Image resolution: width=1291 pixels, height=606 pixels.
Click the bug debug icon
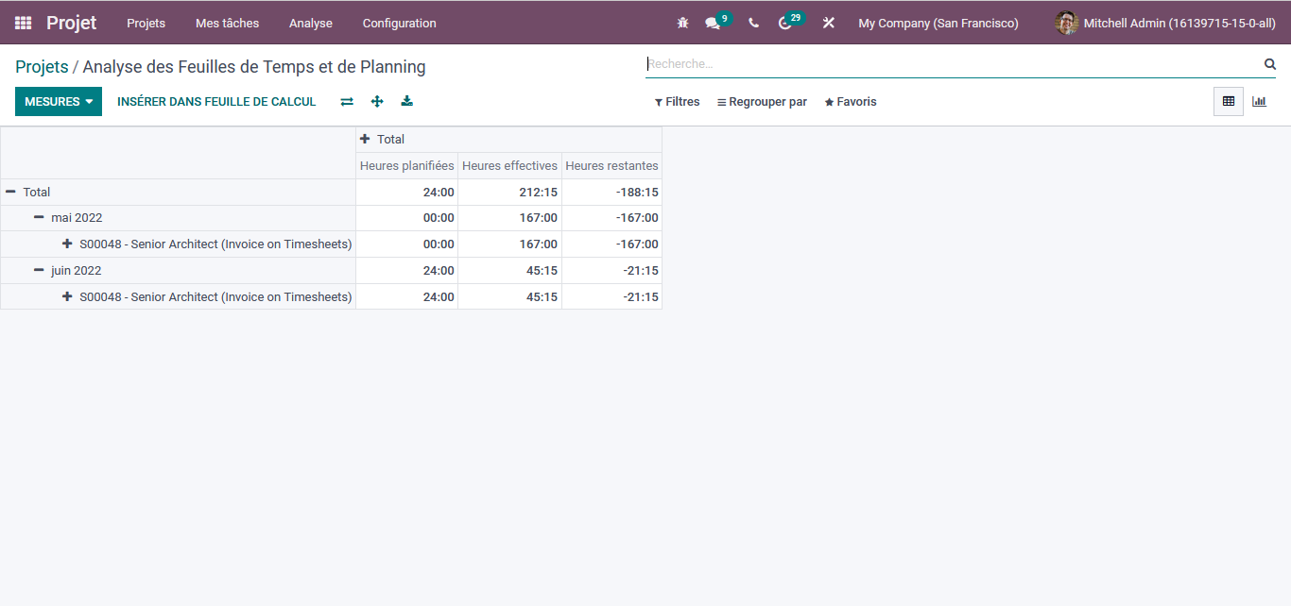(x=682, y=23)
